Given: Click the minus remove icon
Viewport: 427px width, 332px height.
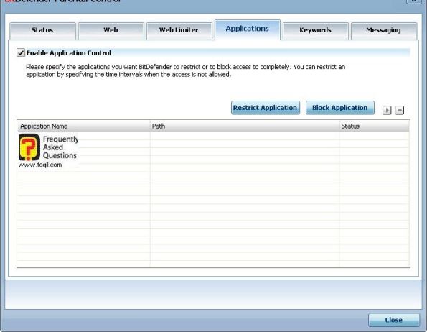Looking at the screenshot, I should 400,110.
